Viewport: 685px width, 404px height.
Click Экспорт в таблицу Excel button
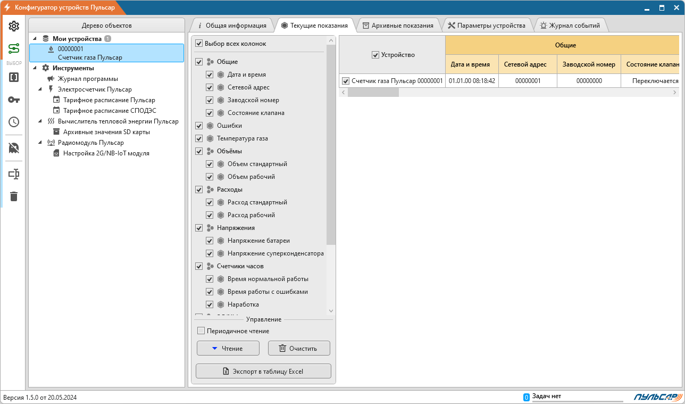[263, 371]
